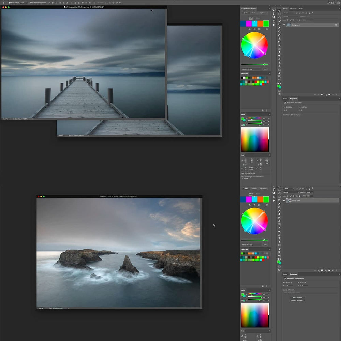Click the Background layer thumbnail
The width and height of the screenshot is (341, 341).
click(289, 25)
